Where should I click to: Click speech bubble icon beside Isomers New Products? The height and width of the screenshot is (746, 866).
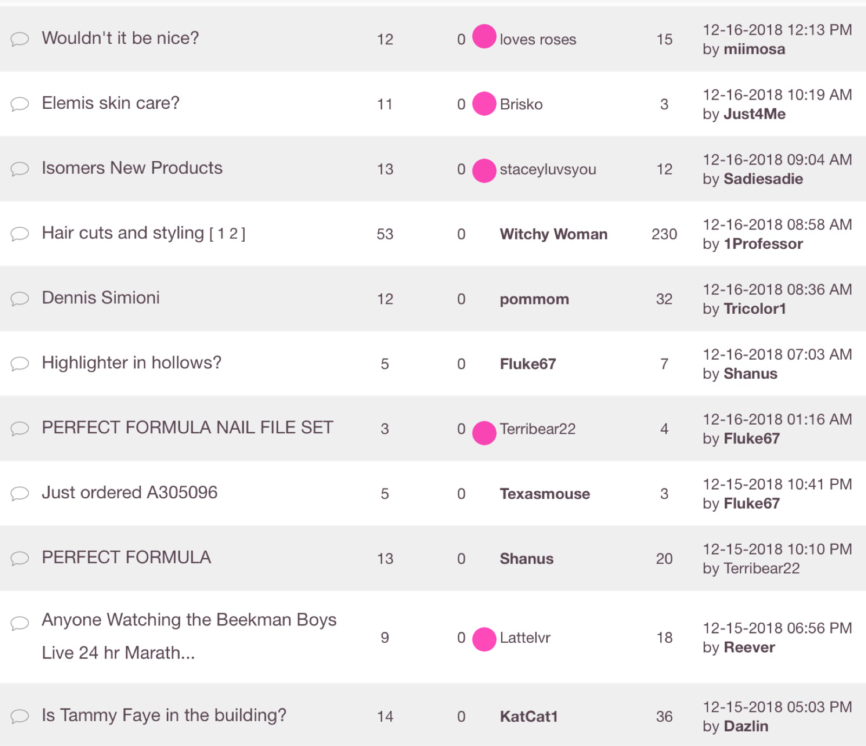click(x=20, y=169)
